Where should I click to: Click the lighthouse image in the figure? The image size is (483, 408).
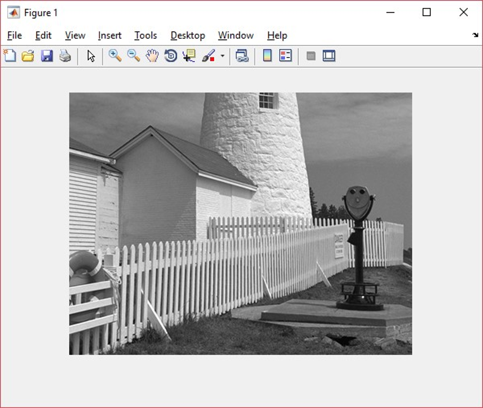[x=241, y=223]
